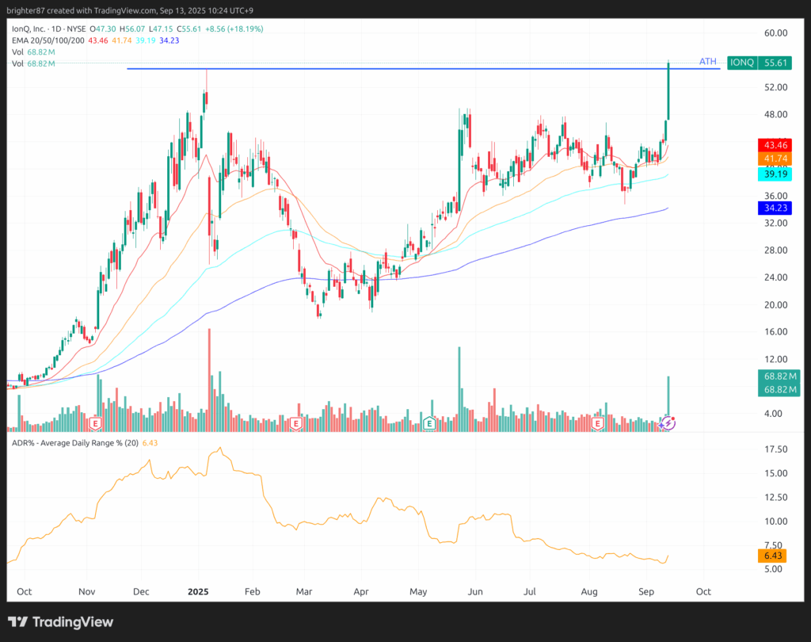Click the Jun label on time axis
The width and height of the screenshot is (811, 642).
pos(475,591)
